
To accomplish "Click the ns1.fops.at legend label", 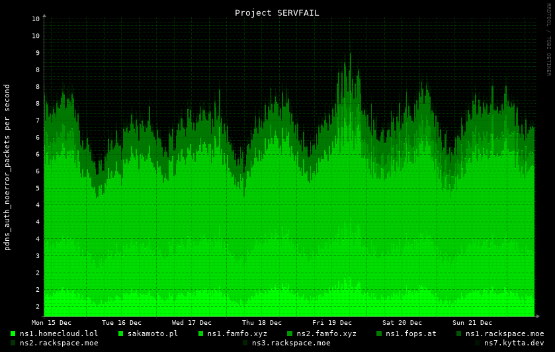I will pos(411,333).
